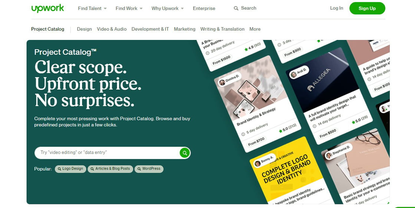
Task: Expand the Find Work dropdown
Action: pos(129,9)
